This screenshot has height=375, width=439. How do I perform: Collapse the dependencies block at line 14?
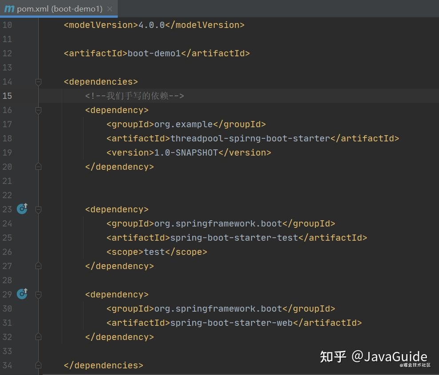click(x=39, y=82)
